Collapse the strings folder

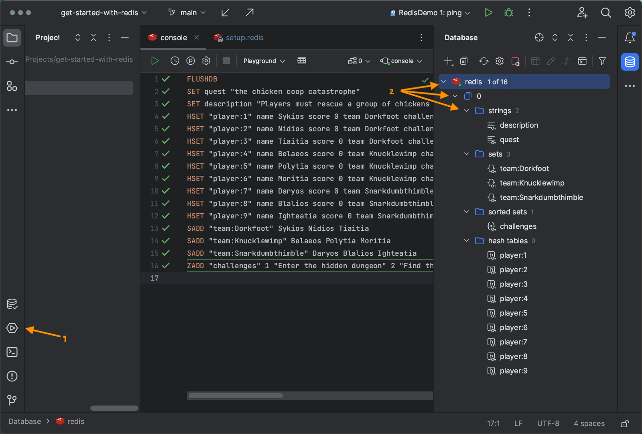(x=467, y=111)
